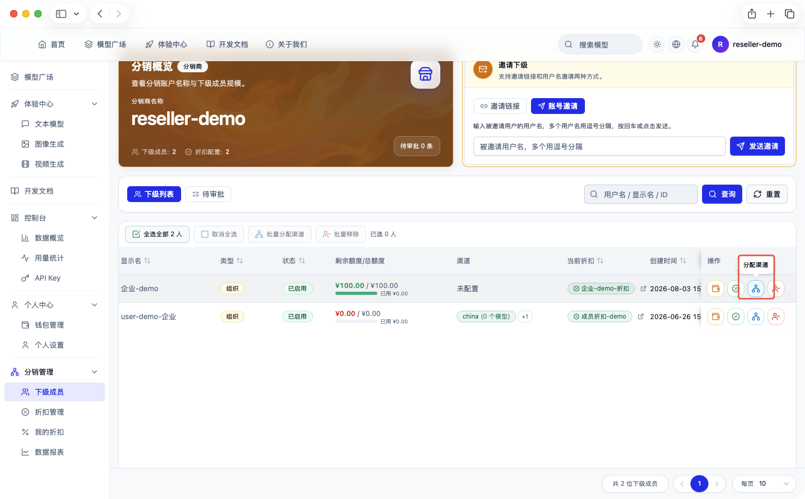Select the 邀请链接 invite tab
805x499 pixels.
point(500,106)
